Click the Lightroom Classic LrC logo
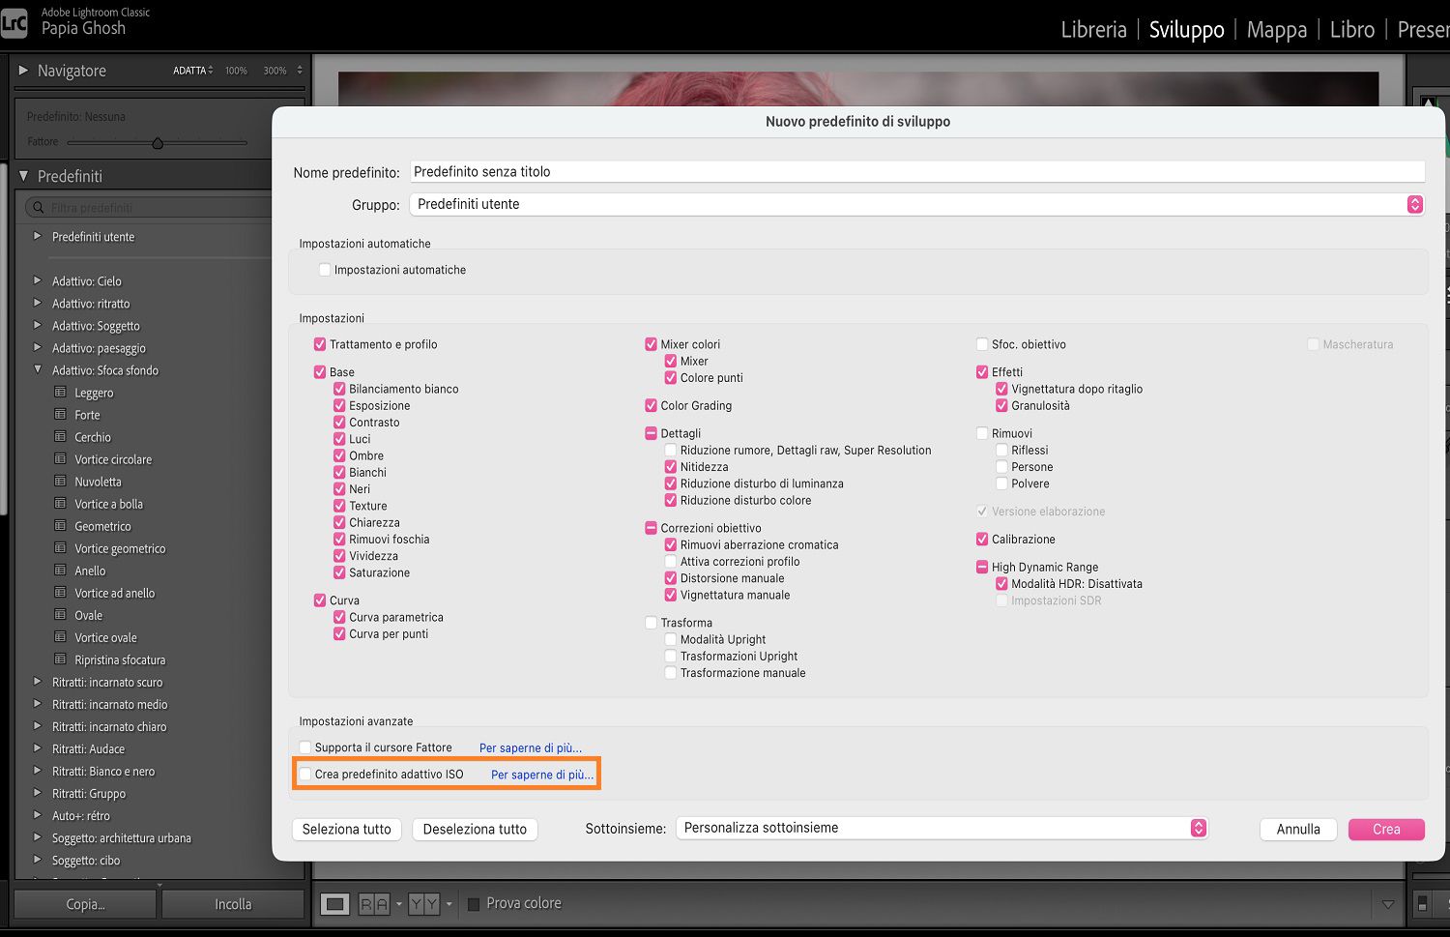Screen dimensions: 1450x937 14,23
